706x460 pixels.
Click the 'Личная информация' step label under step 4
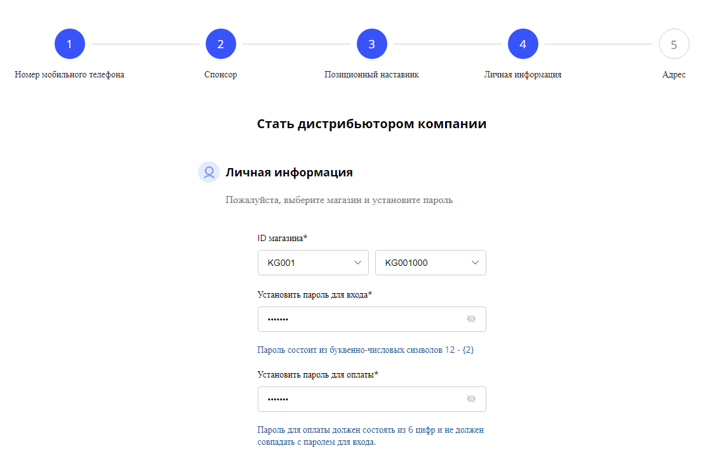coord(523,75)
